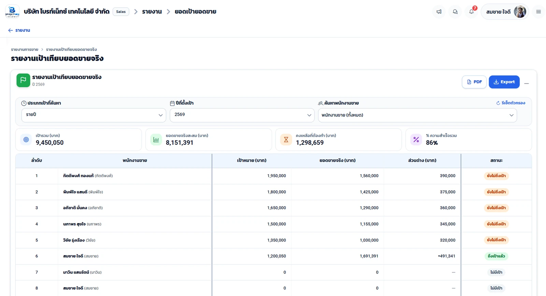Click the bar chart icon beside ยอดขายจริงสะสม

coord(156,139)
